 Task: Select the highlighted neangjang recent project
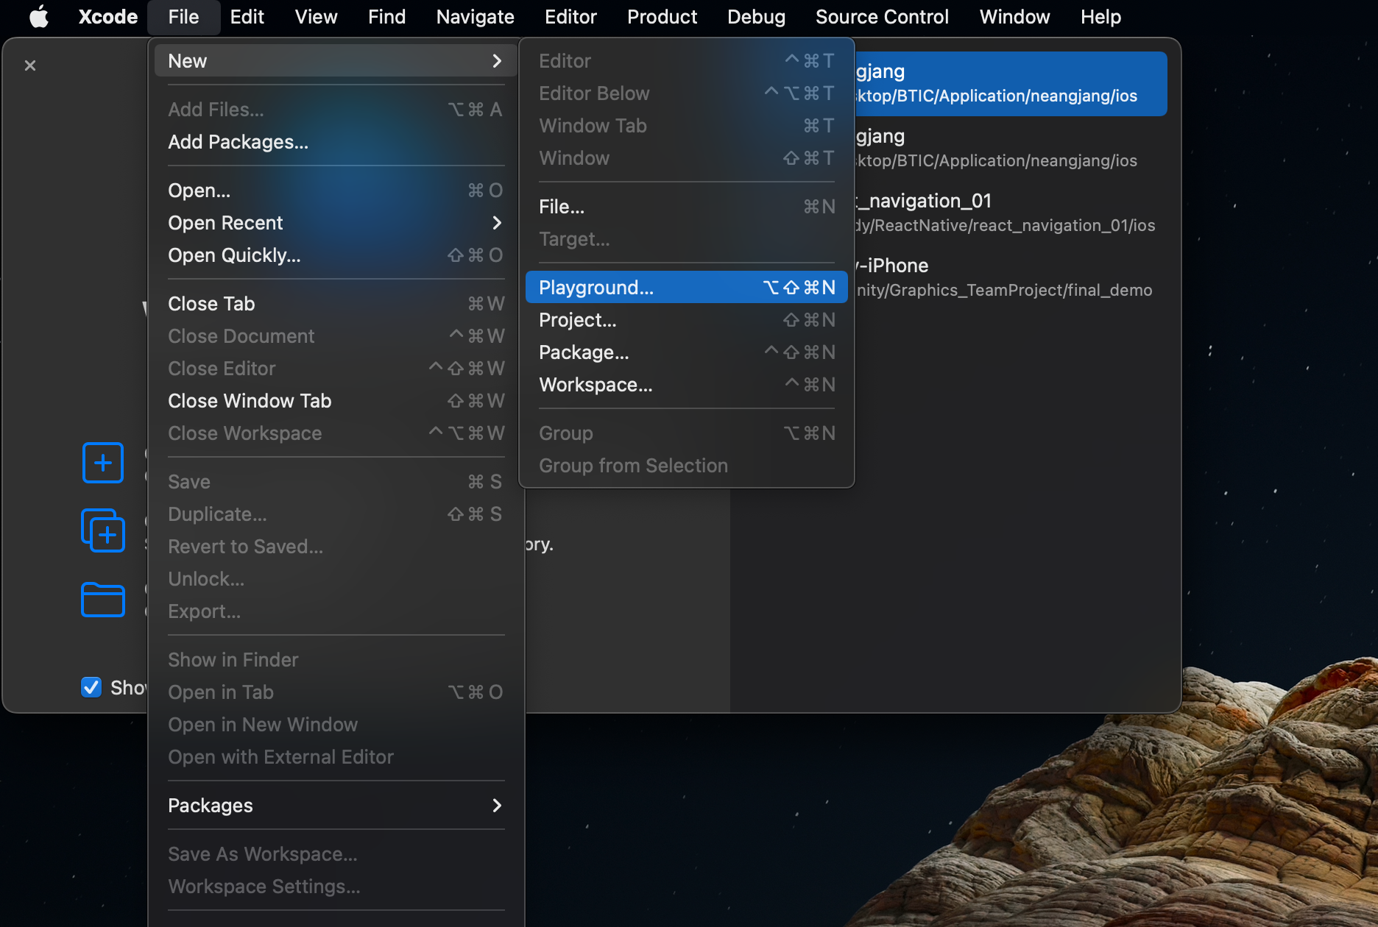click(1011, 83)
